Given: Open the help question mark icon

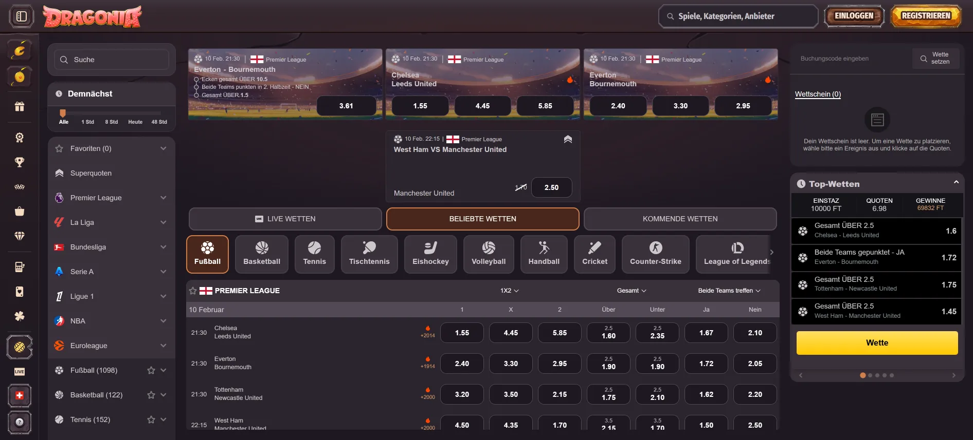Looking at the screenshot, I should [20, 422].
